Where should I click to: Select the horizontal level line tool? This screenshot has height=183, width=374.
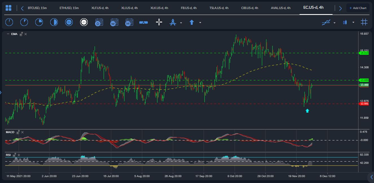coord(144,22)
